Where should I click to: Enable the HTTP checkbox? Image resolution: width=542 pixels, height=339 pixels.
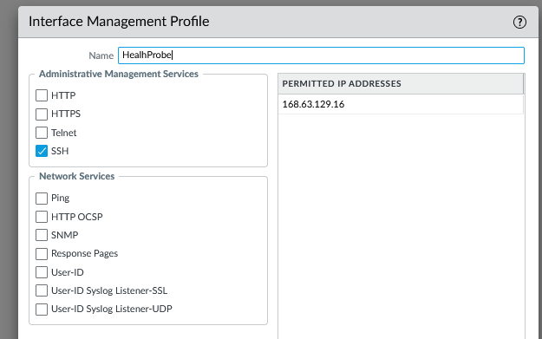tap(42, 95)
